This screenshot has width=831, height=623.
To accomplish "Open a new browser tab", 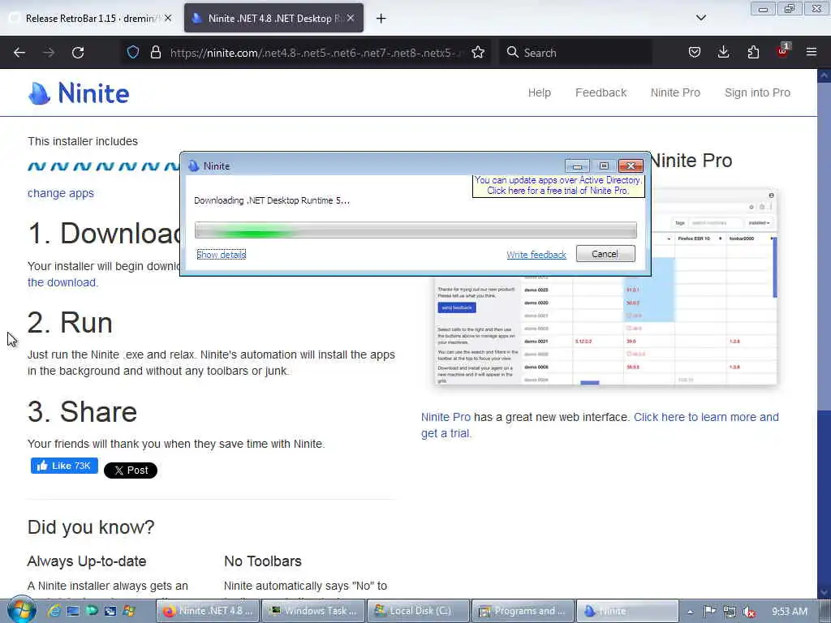I will [381, 19].
